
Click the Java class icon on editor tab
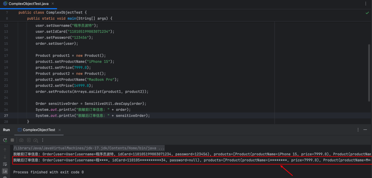click(x=5, y=3)
